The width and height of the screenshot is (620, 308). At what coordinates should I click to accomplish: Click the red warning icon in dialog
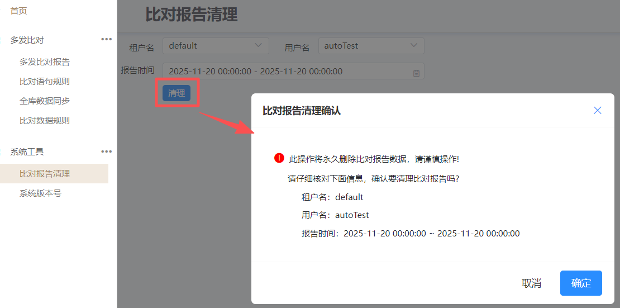279,158
